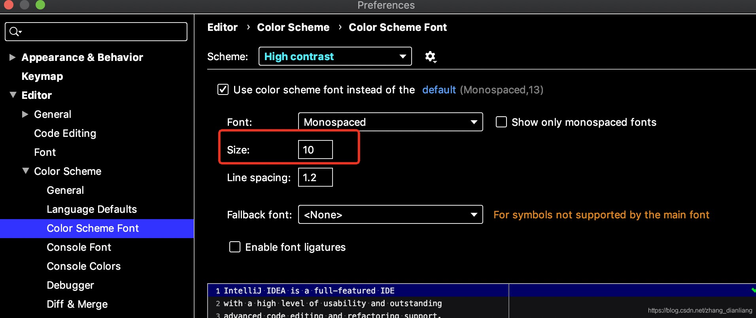Select Keymap in the sidebar
Image resolution: width=756 pixels, height=318 pixels.
pos(42,76)
